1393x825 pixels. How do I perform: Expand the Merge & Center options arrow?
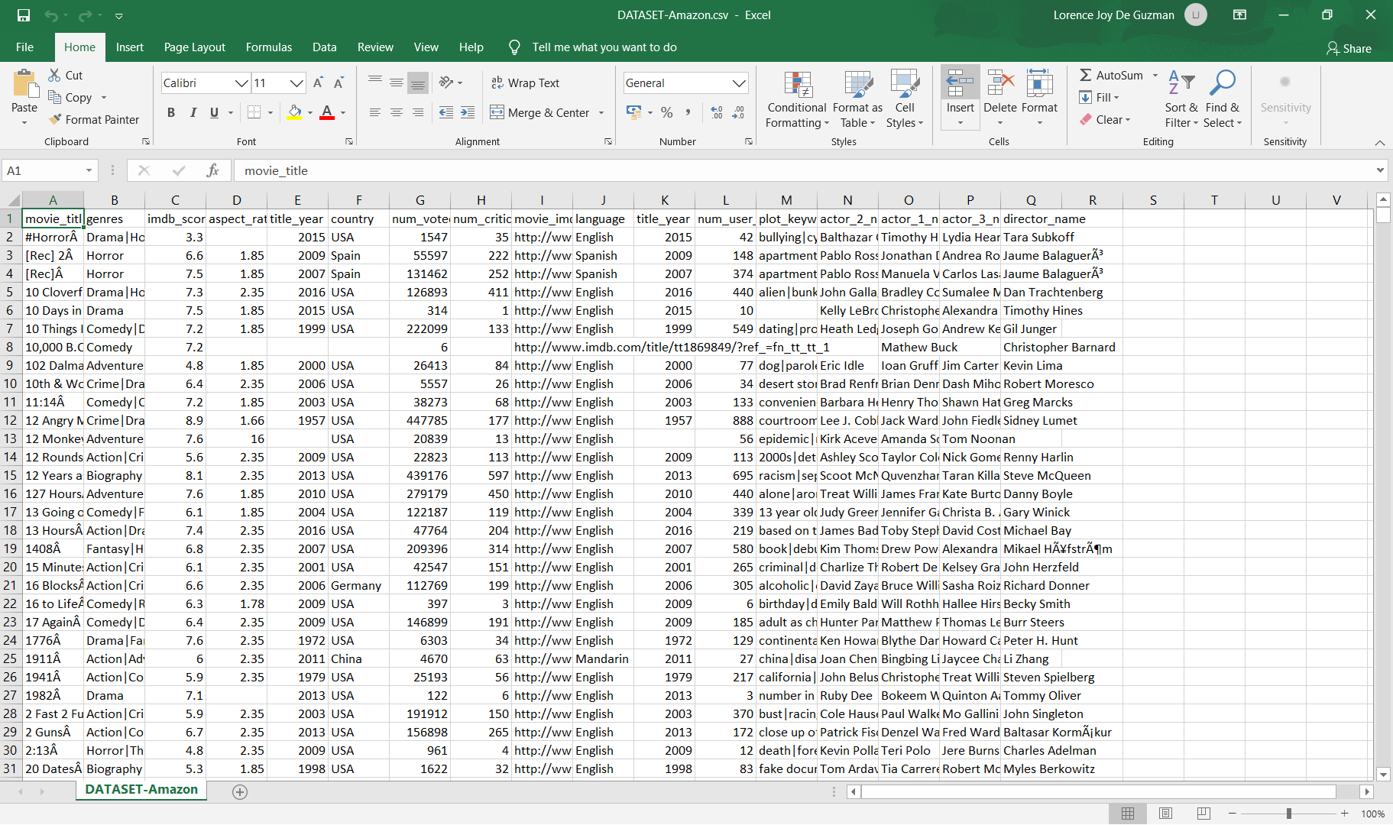(601, 113)
